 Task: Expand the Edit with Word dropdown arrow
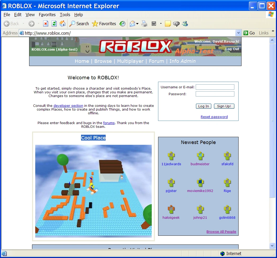coord(160,24)
